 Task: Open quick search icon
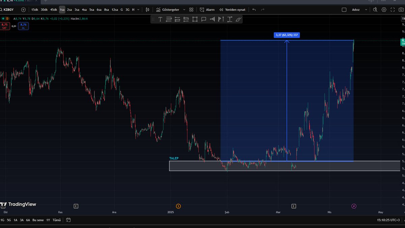point(375,10)
